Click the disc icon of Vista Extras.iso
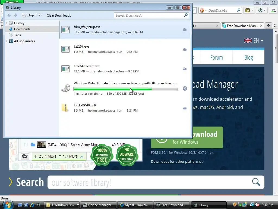 coord(66,88)
